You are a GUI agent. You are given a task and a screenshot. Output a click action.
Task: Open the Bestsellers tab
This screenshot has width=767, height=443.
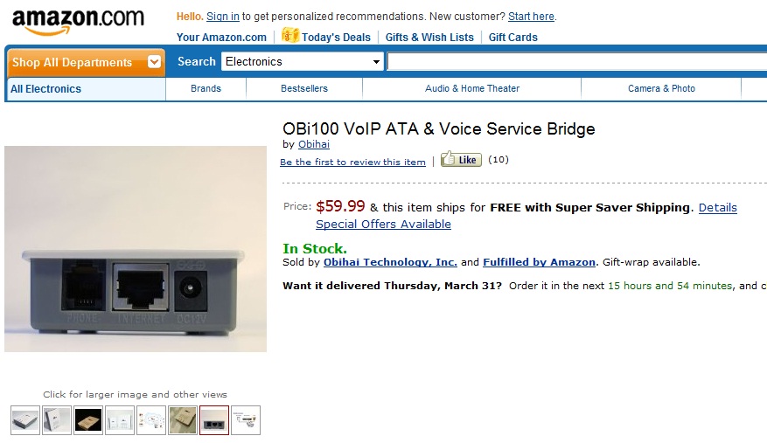click(x=304, y=88)
